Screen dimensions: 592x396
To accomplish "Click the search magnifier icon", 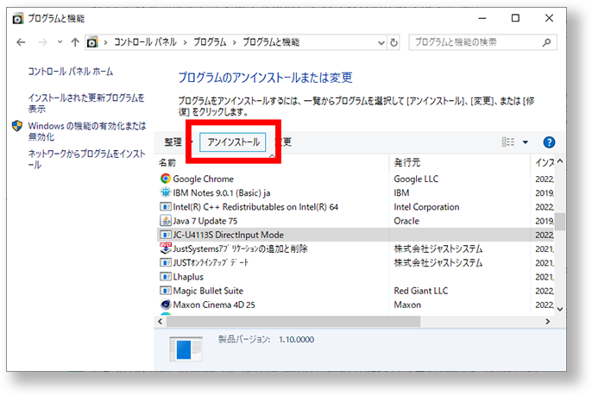I will (x=546, y=42).
